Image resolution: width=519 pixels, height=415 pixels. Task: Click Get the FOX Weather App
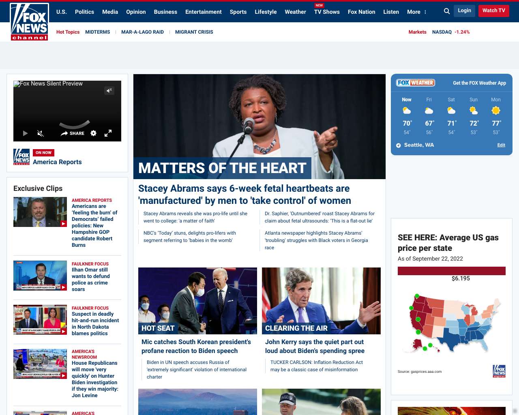[x=479, y=83]
